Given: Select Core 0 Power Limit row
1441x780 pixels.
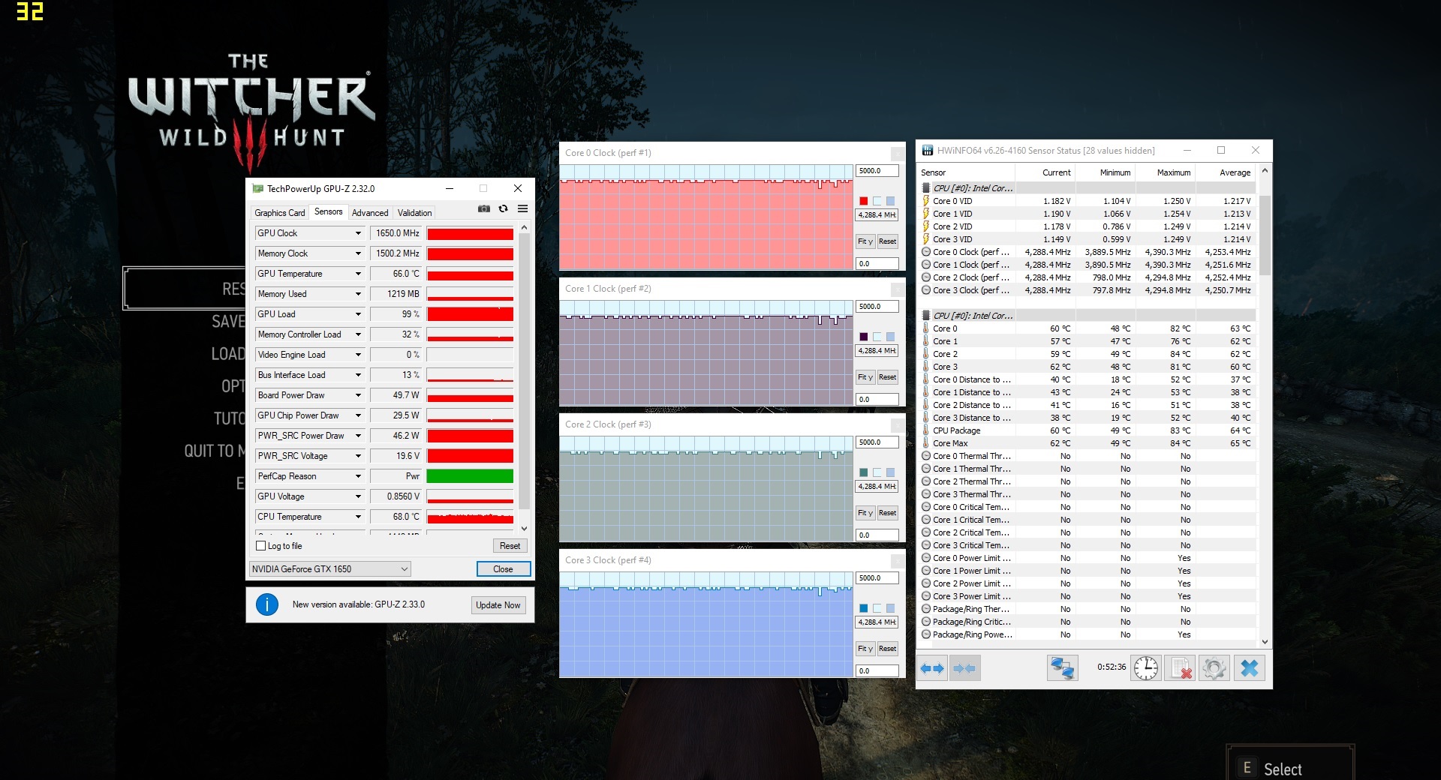Looking at the screenshot, I should click(1088, 558).
